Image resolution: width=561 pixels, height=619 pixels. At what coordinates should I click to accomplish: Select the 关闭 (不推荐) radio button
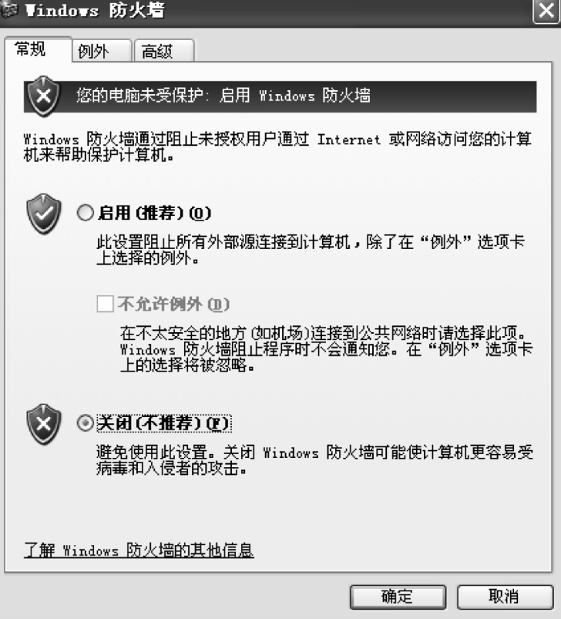86,422
